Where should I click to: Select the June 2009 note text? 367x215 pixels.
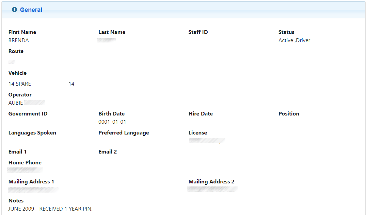tap(50, 209)
